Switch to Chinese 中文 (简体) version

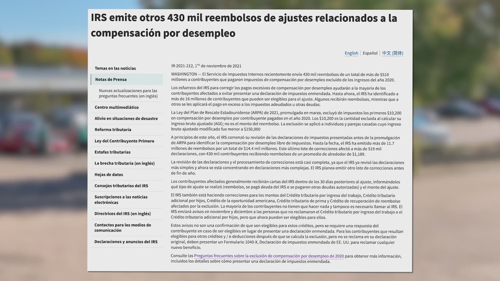tap(393, 53)
